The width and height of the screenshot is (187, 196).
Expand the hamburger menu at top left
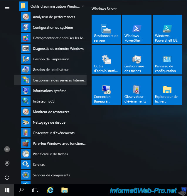[x=7, y=8]
